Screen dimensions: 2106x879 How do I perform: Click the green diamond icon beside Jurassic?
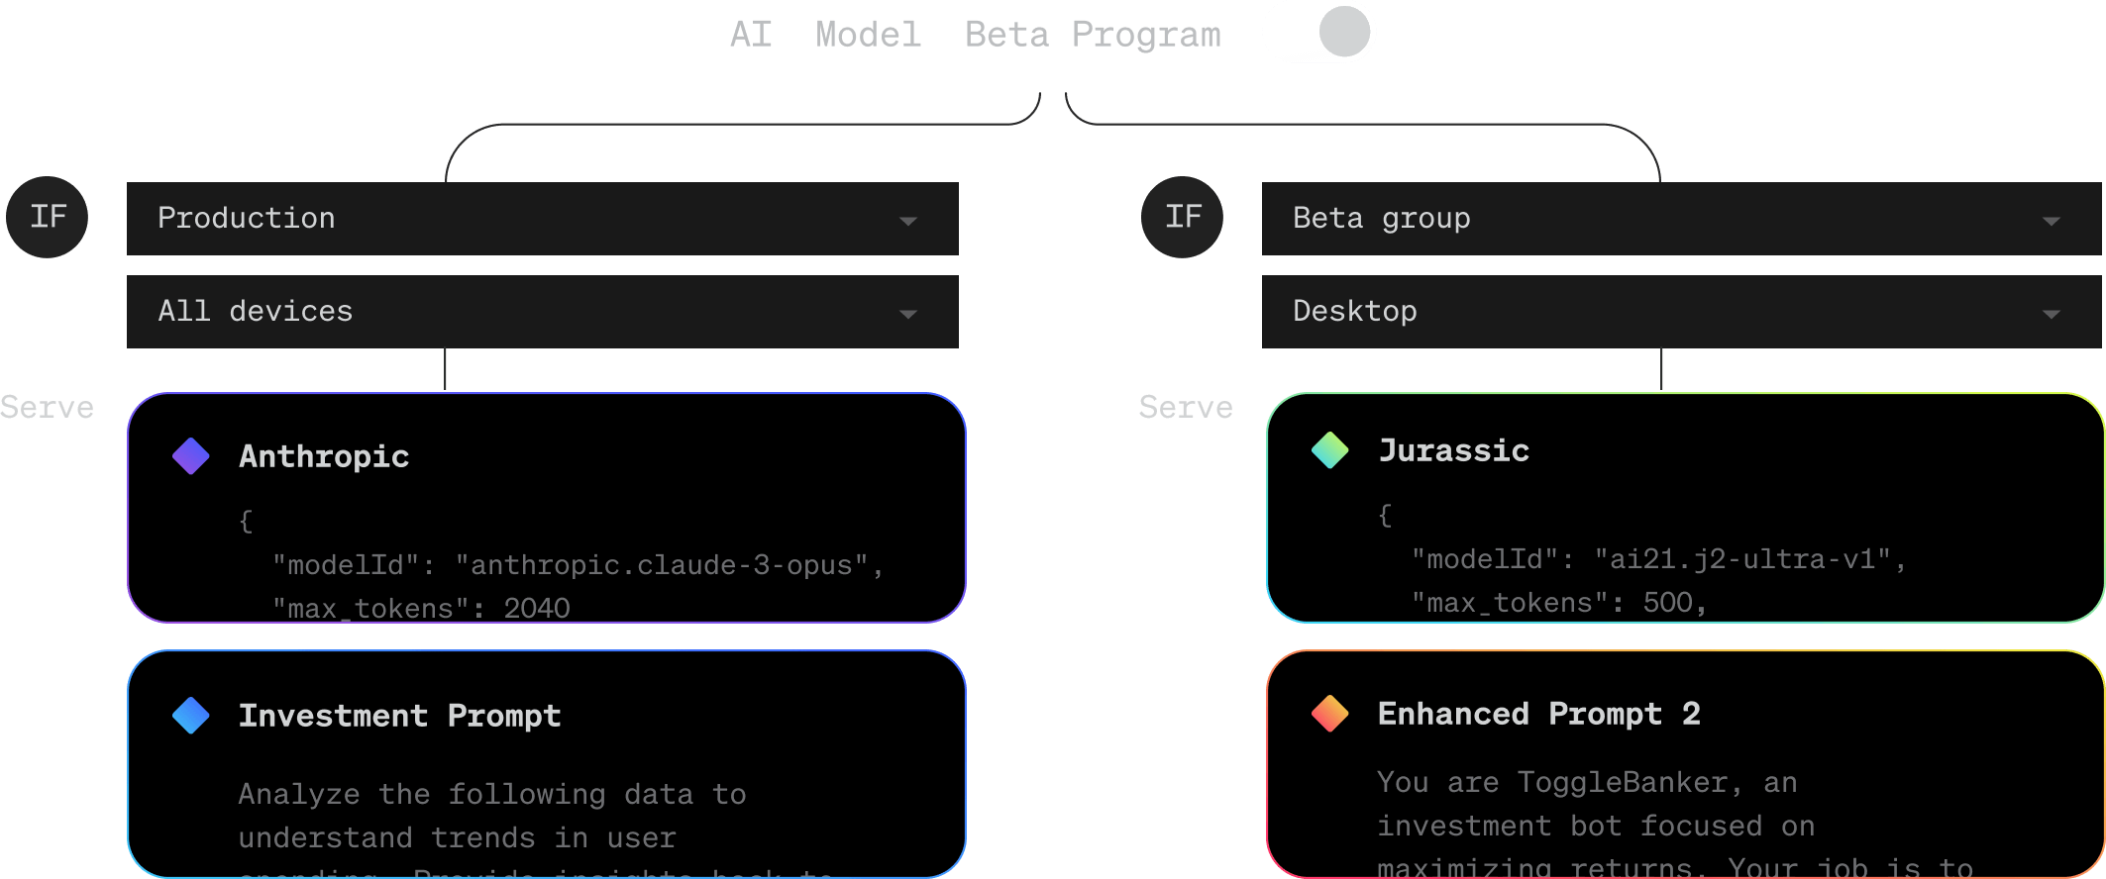1330,450
